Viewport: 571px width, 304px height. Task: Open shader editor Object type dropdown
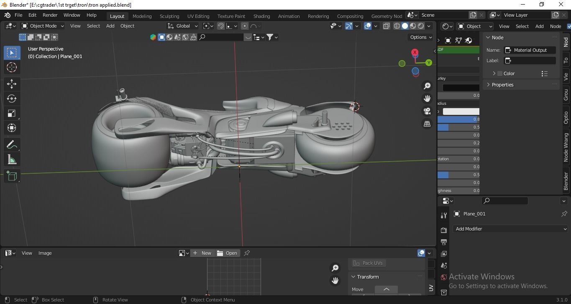pyautogui.click(x=475, y=26)
